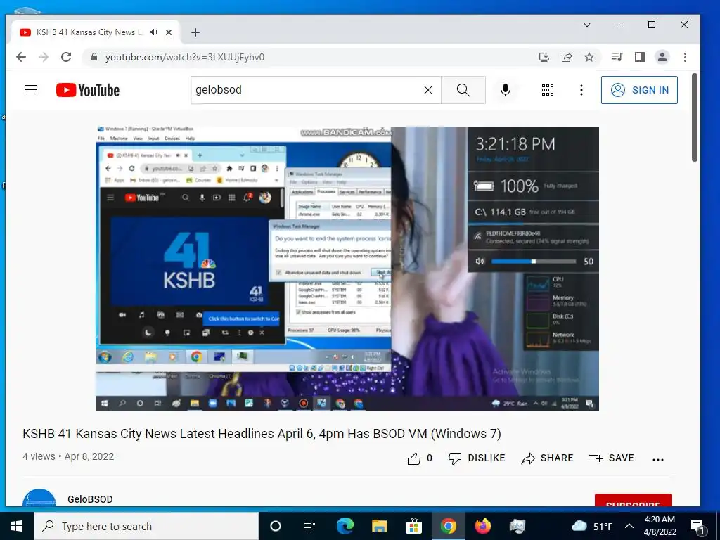Open Cortana circle on taskbar
This screenshot has height=540, width=720.
pyautogui.click(x=276, y=526)
